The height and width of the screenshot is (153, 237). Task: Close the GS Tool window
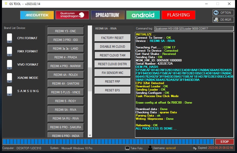click(x=229, y=4)
